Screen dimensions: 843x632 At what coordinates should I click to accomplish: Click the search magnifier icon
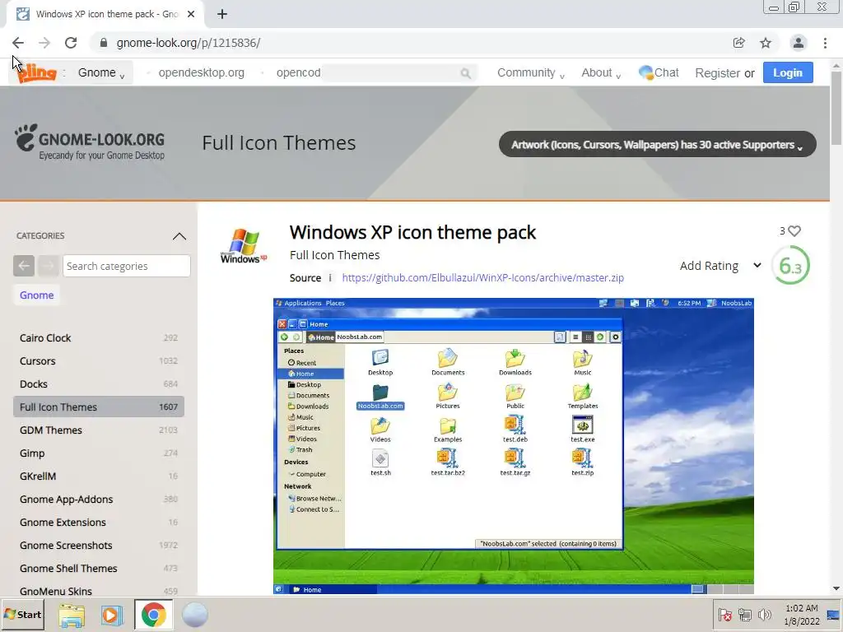tap(466, 73)
